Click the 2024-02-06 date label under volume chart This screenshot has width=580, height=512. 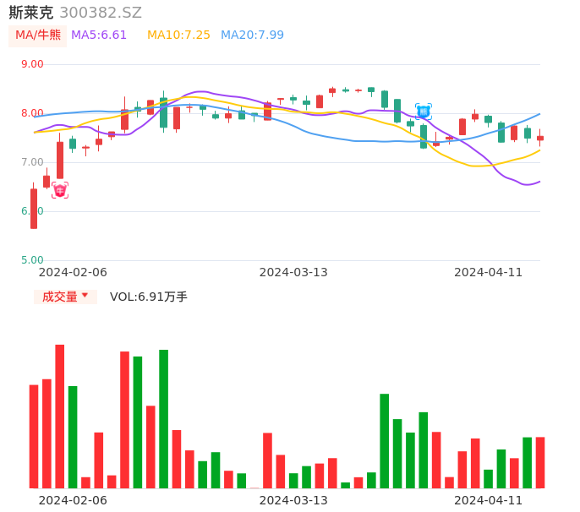pos(73,500)
